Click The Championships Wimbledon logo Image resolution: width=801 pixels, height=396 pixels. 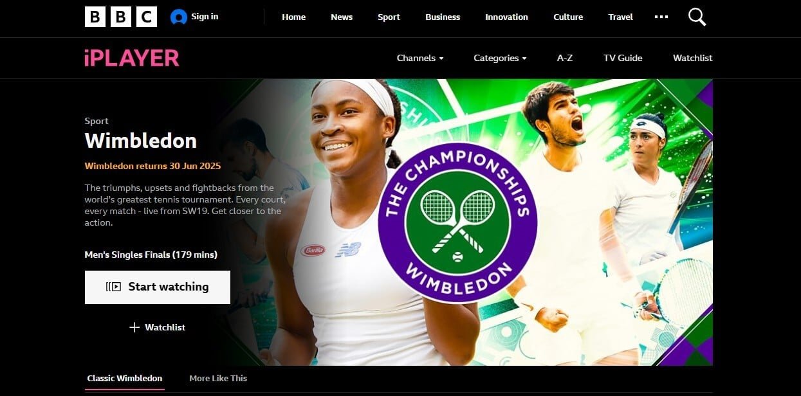(x=457, y=222)
